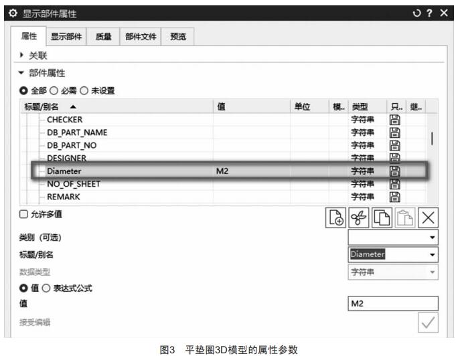Click the attribute table vertical scrollbar thumb
Viewport: 458px width, 356px height.
pyautogui.click(x=432, y=139)
